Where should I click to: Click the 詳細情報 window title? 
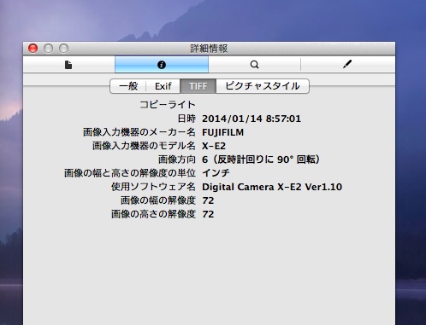209,49
